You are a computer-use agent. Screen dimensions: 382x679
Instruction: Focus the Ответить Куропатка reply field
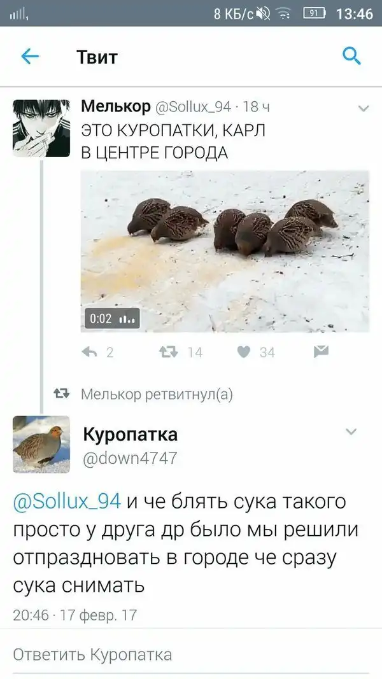[x=191, y=654]
